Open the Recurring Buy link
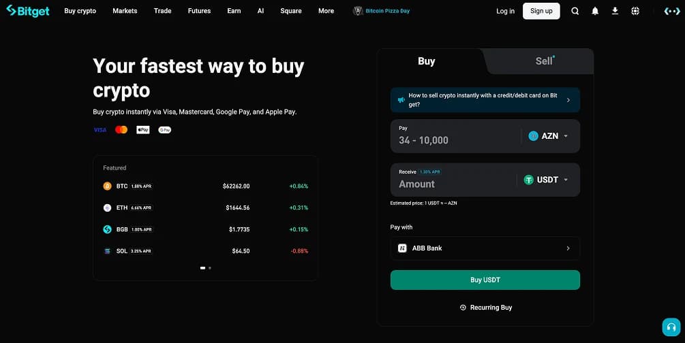Image resolution: width=685 pixels, height=343 pixels. tap(486, 308)
